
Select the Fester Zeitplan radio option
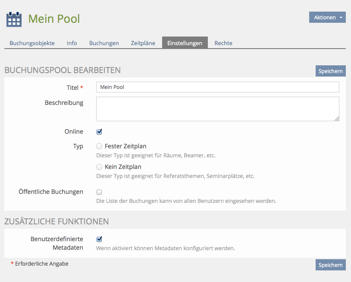click(99, 146)
